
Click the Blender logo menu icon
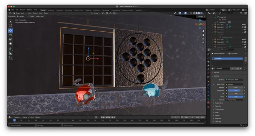tap(9, 10)
